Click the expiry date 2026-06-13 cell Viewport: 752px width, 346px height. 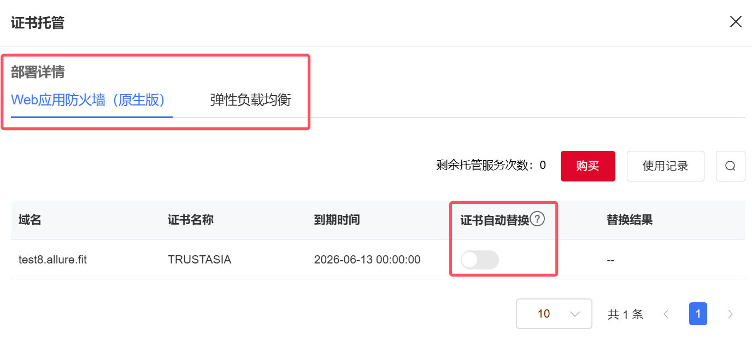click(367, 260)
